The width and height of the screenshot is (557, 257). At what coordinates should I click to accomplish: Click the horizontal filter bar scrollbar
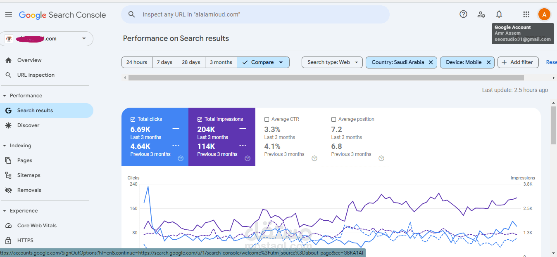[326, 78]
